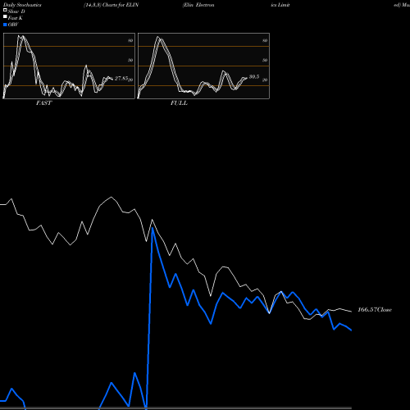Click the 27.85 value in FAST chart
The height and width of the screenshot is (410, 410).
tap(121, 79)
